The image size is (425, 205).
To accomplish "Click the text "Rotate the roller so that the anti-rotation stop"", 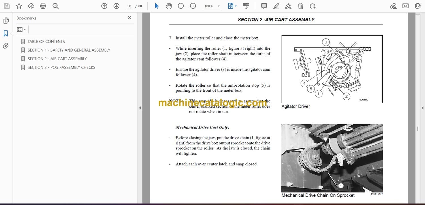I will pyautogui.click(x=217, y=85).
